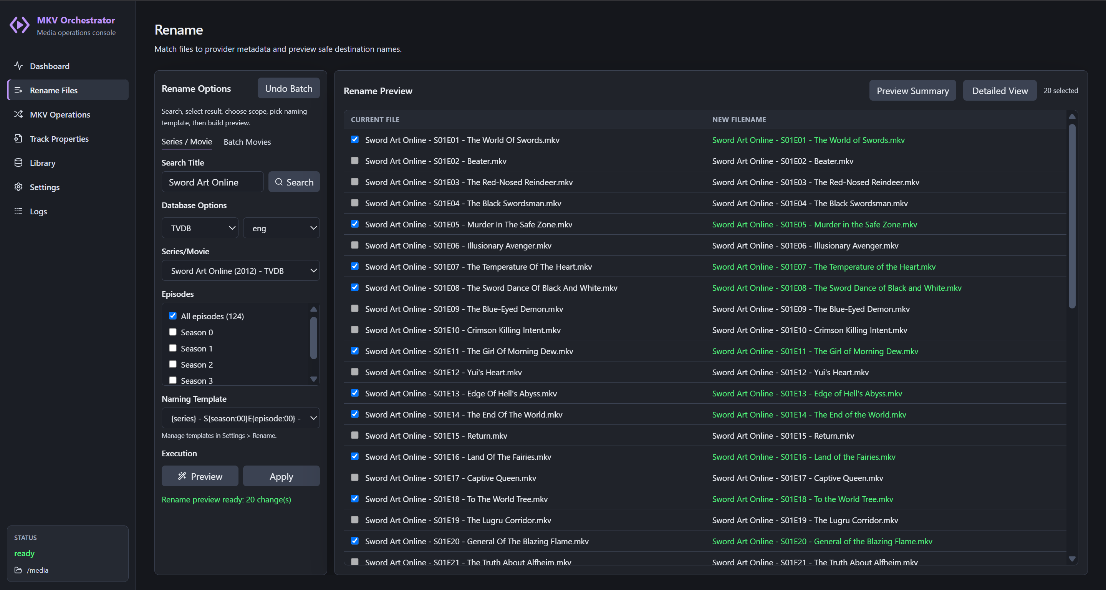
Task: Click the Track Properties file icon
Action: (18, 138)
